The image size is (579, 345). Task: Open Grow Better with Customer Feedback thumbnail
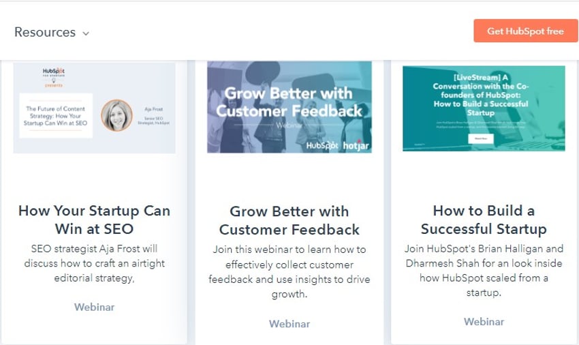(289, 107)
